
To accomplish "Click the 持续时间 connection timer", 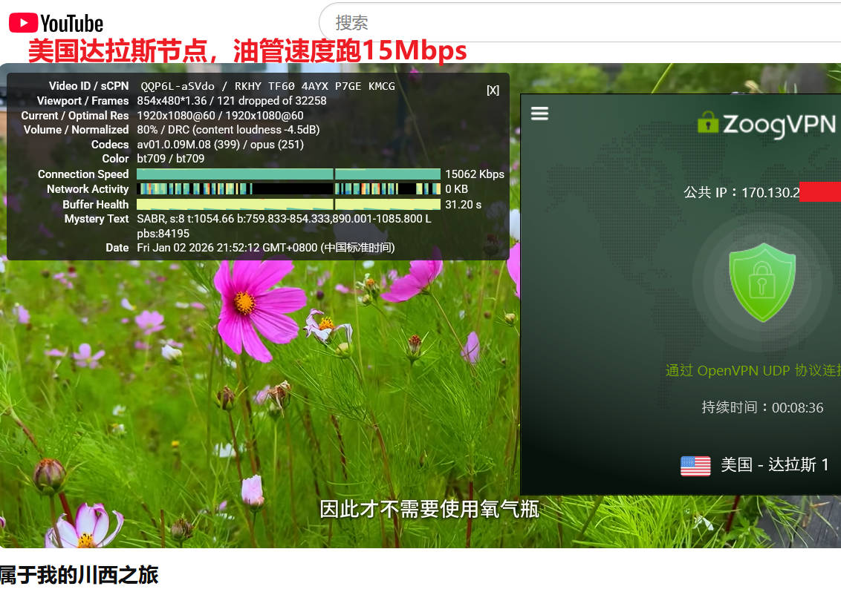I will [762, 407].
